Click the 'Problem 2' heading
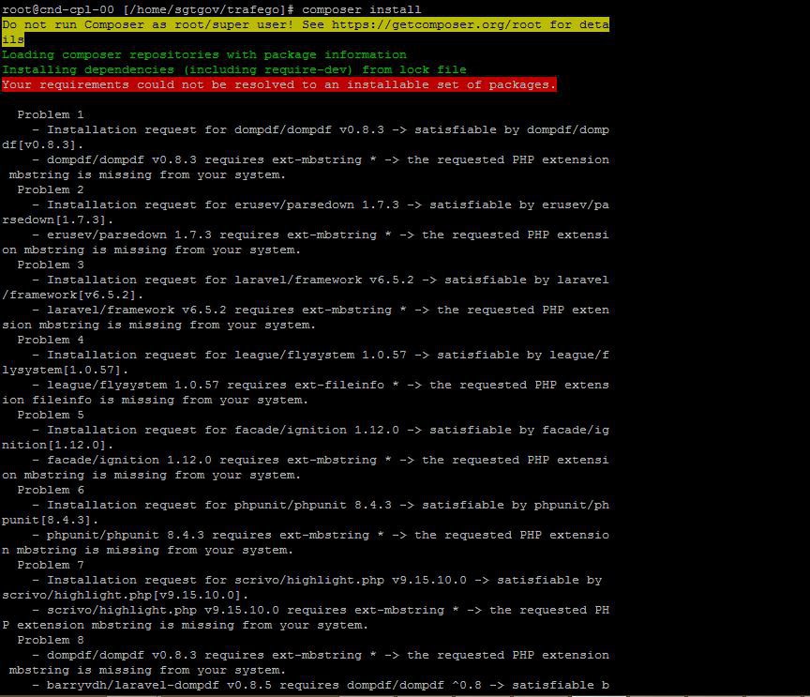Screen dimensions: 810x697 tap(50, 189)
